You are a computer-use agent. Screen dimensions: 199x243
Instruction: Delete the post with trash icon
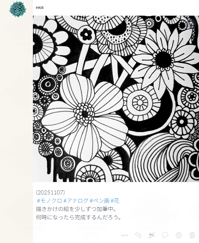192,235
